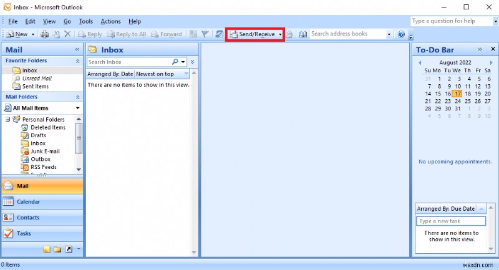499x270 pixels.
Task: Close the To-Do Bar
Action: click(493, 49)
